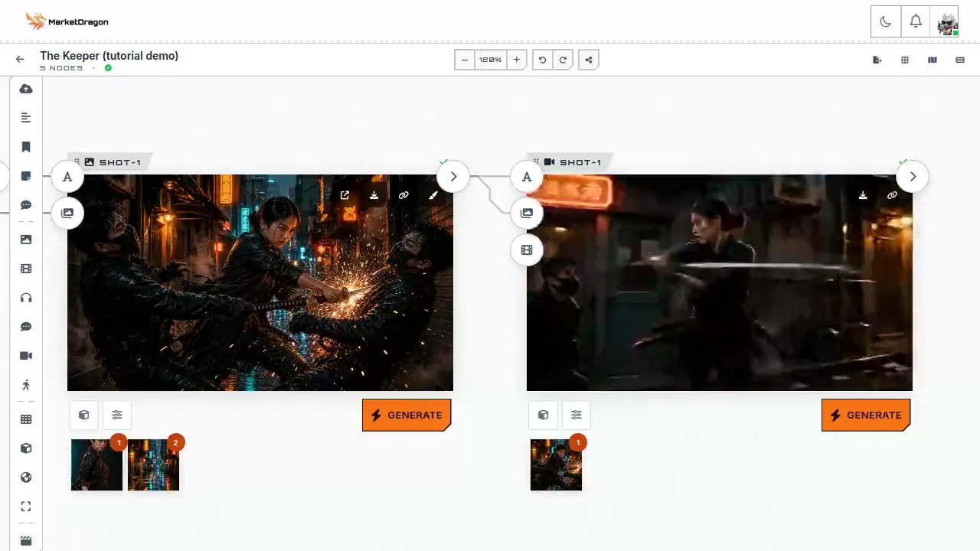This screenshot has width=980, height=551.
Task: Open the bookmark tool in sidebar
Action: (x=26, y=147)
